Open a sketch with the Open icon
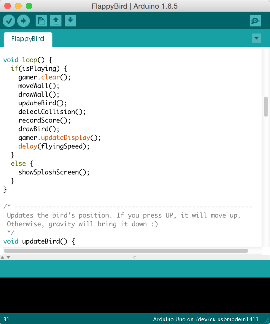Viewport: 270px width, 324px height. pos(56,21)
